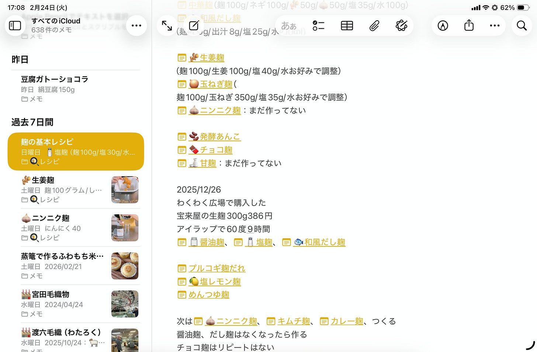
Task: Tap the muffin thumbnail of 蒸篭 note
Action: point(125,266)
